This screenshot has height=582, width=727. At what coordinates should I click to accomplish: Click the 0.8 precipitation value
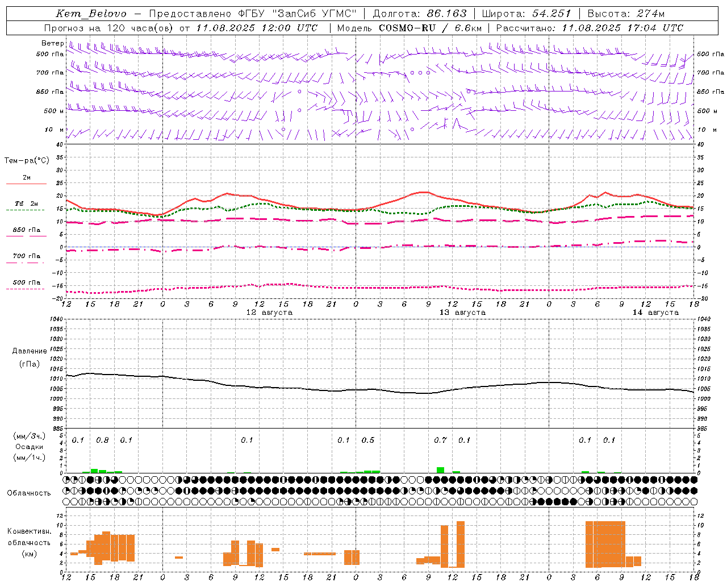(x=102, y=440)
